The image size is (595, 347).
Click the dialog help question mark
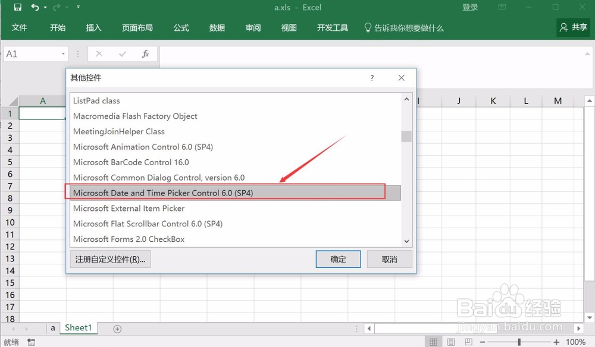[372, 78]
